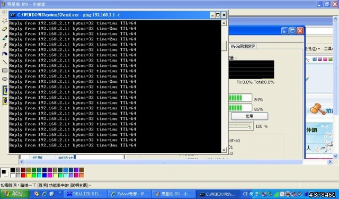The image size is (339, 199).
Task: Switch to the Wi-Fi保護設定 tab
Action: (243, 46)
